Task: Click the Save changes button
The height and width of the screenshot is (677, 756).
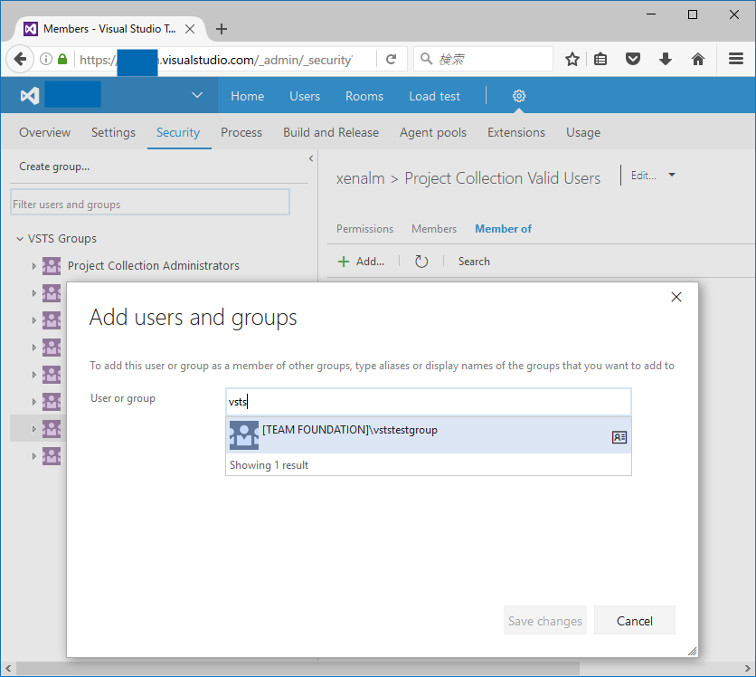Action: (x=544, y=621)
